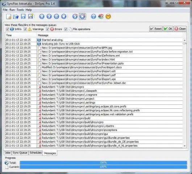Click the File operations page icon
Viewport: 192px width, 174px height.
point(70,29)
